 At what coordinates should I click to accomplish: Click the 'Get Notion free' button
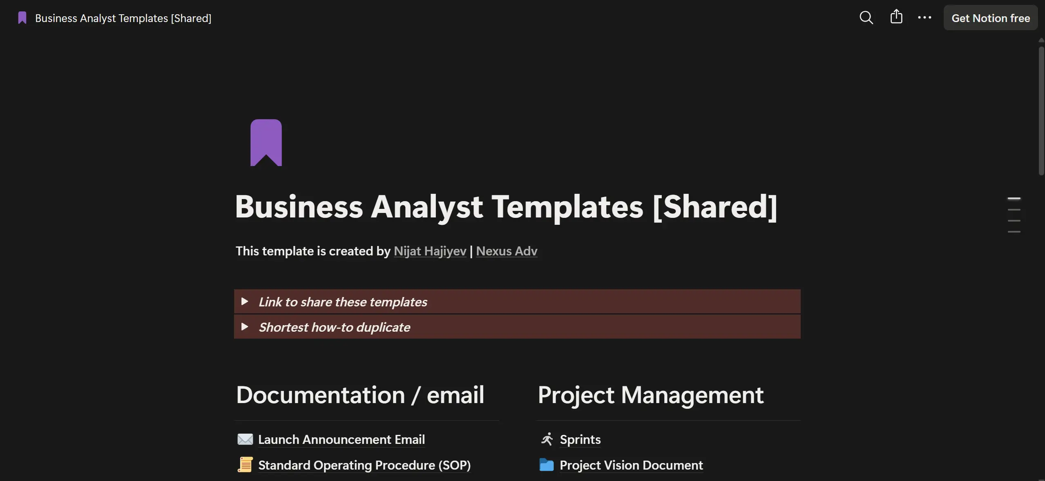[x=990, y=18]
